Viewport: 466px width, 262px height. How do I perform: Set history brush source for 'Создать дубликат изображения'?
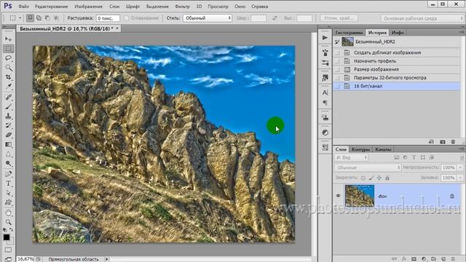click(x=337, y=52)
